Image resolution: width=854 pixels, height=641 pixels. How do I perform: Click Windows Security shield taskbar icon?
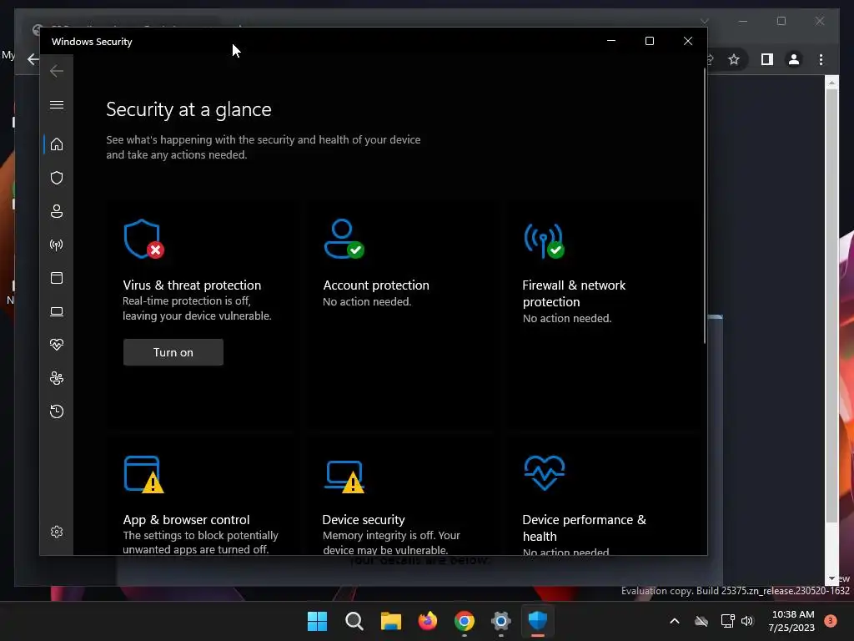(x=538, y=621)
